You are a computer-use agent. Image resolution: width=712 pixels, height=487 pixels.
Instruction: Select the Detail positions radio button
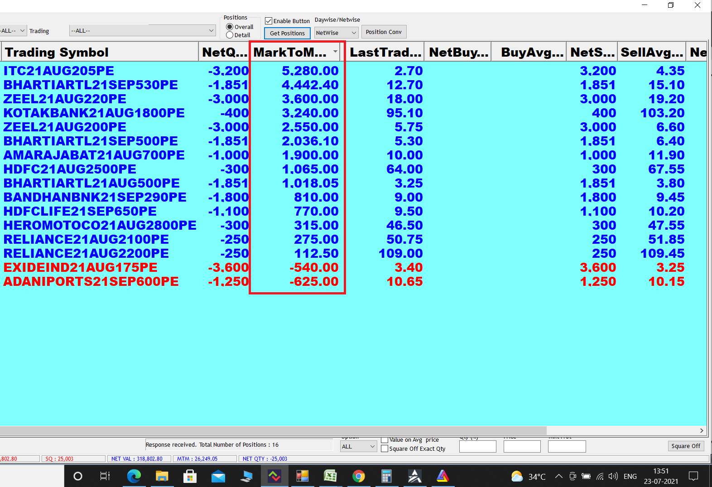coord(230,35)
